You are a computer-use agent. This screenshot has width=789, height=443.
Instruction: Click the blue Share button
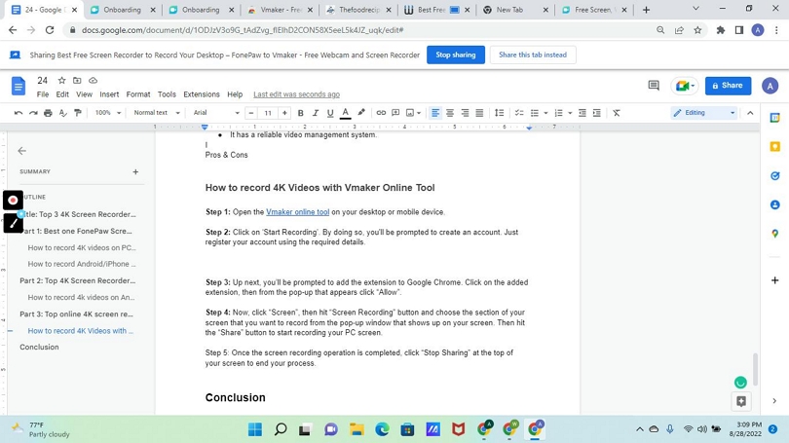(728, 86)
